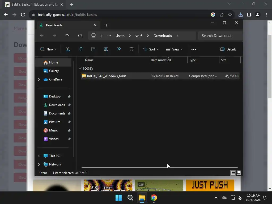
Task: Close the Downloads Explorer tab
Action: point(95,25)
